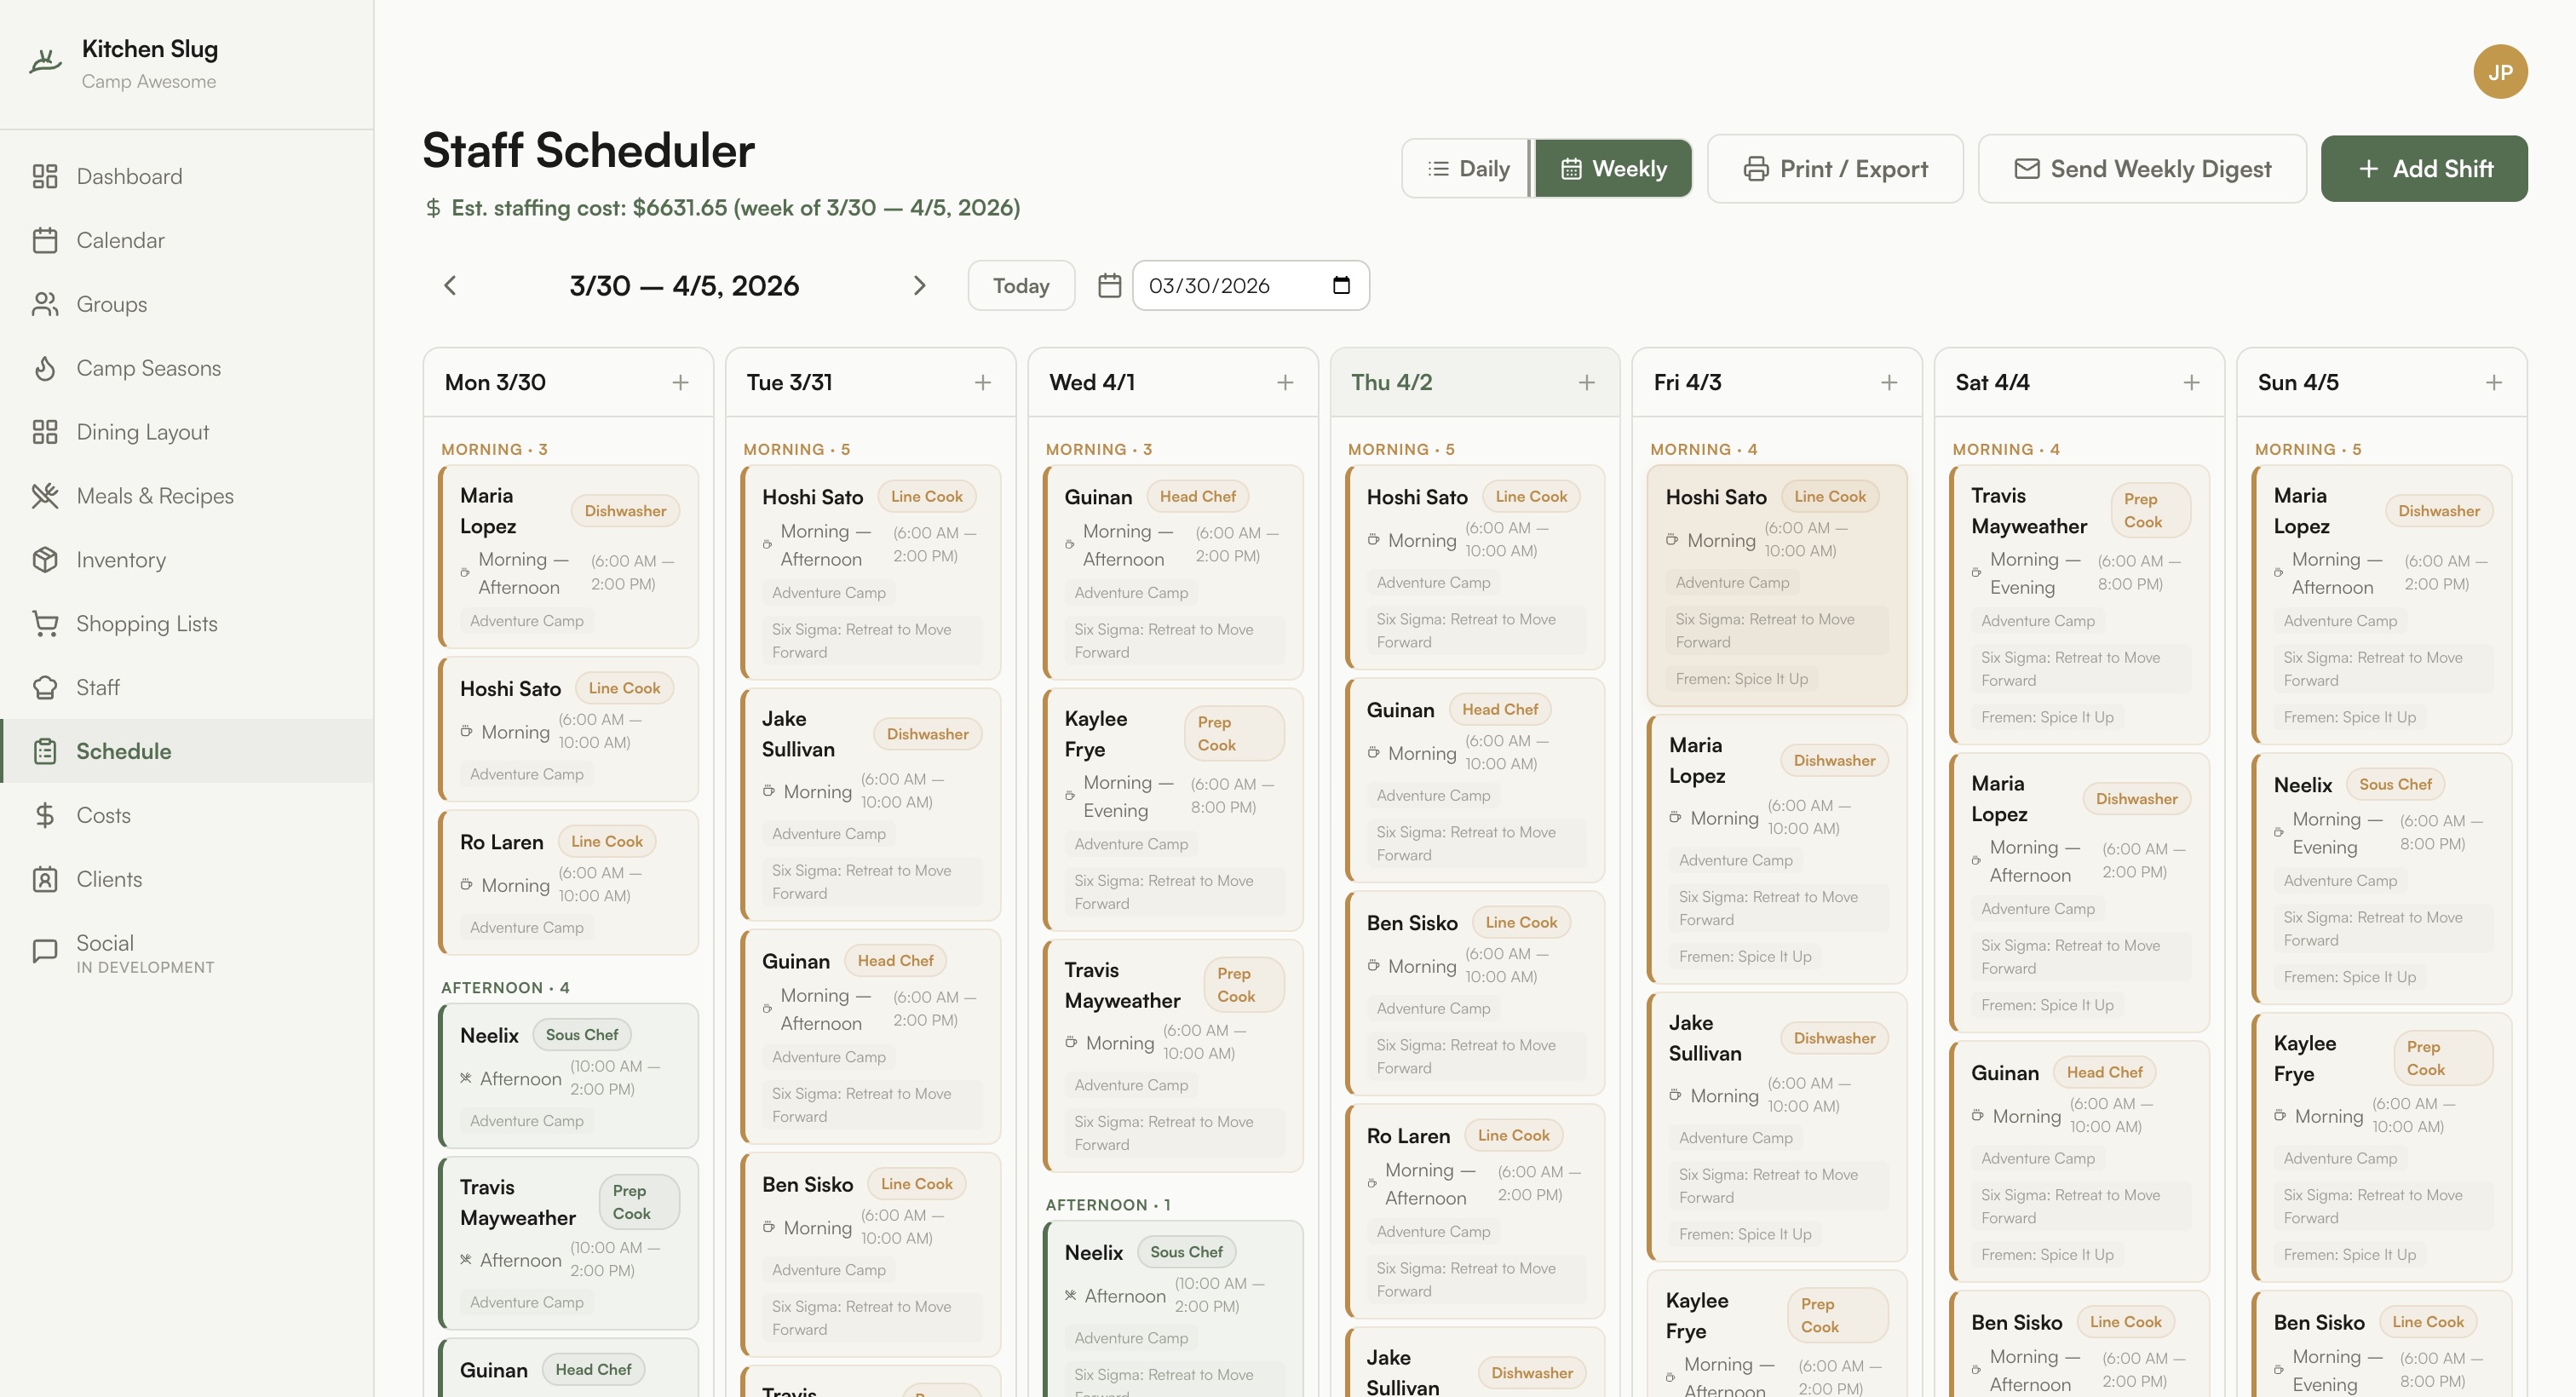
Task: Go to Groups section
Action: click(187, 304)
